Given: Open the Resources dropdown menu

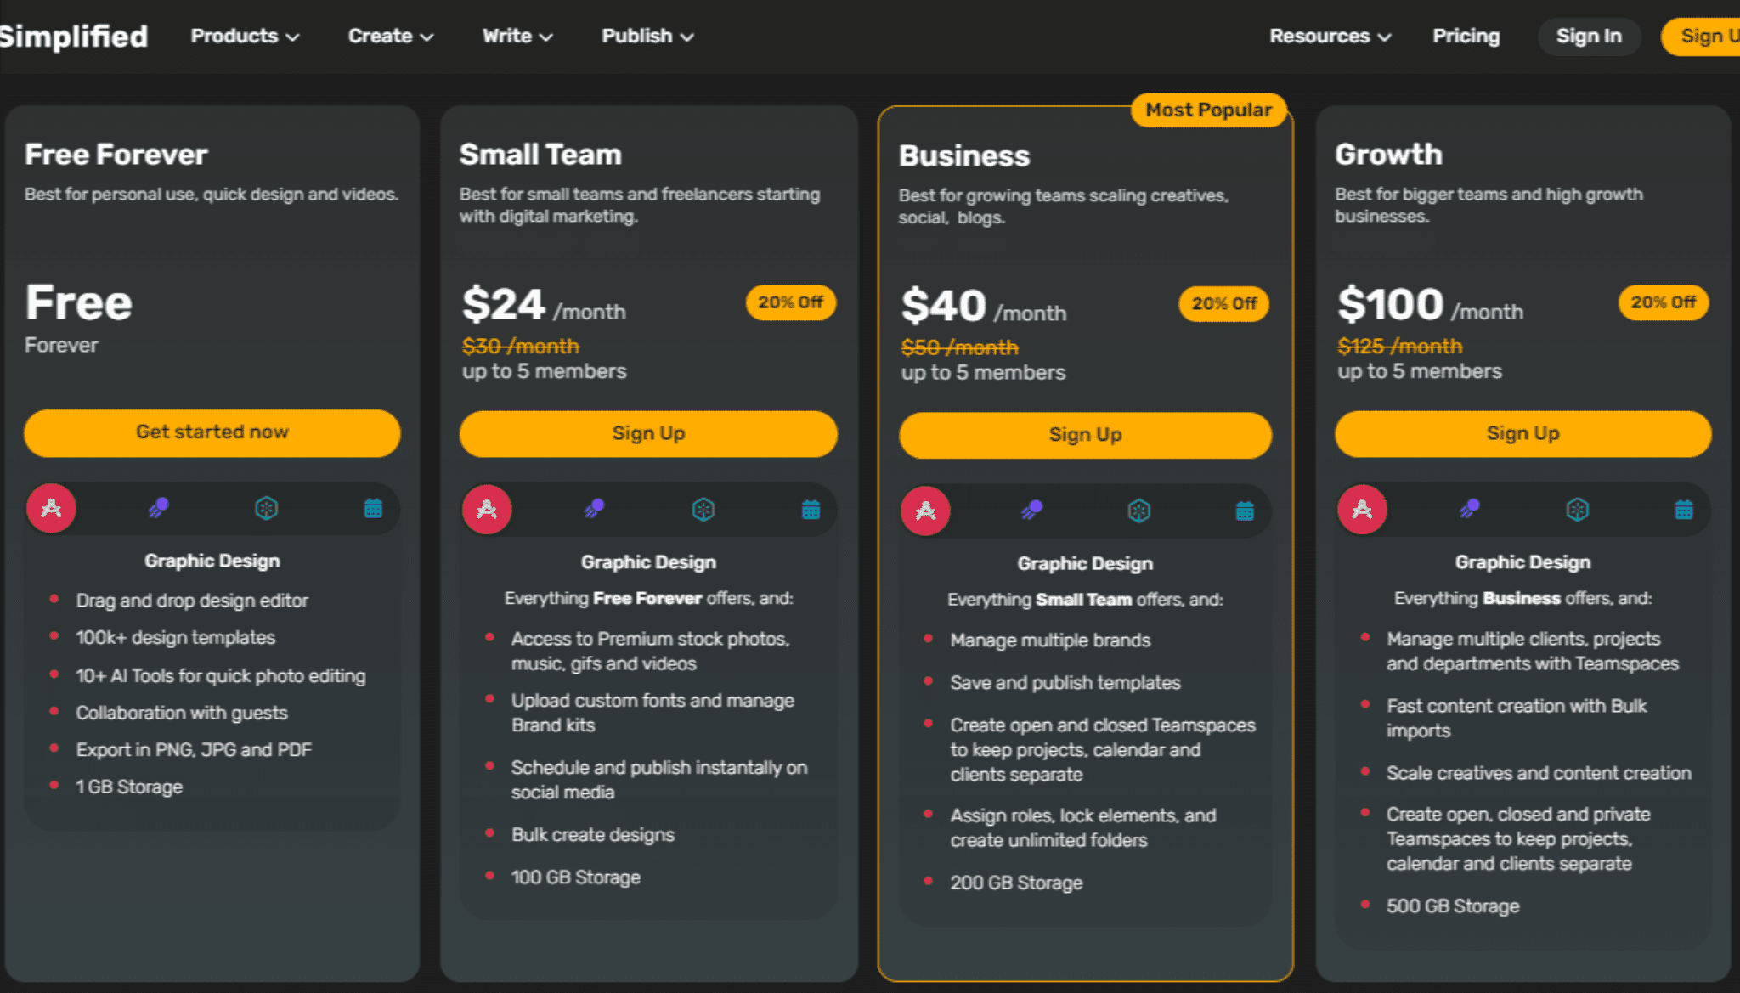Looking at the screenshot, I should [x=1330, y=36].
